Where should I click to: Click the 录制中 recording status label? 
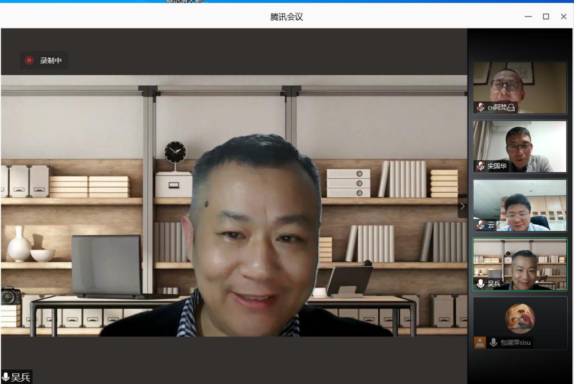click(51, 61)
